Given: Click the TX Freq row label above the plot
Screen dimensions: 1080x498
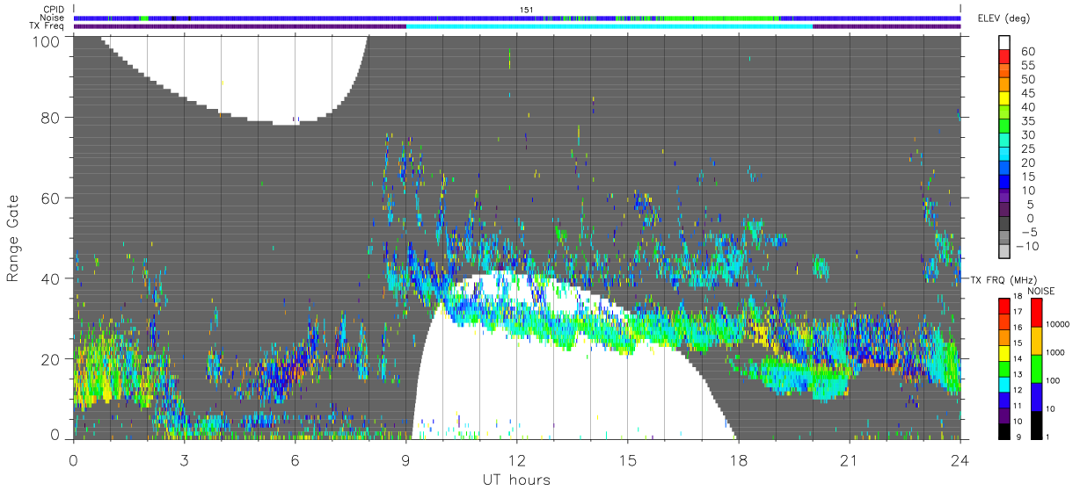Looking at the screenshot, I should pos(47,26).
